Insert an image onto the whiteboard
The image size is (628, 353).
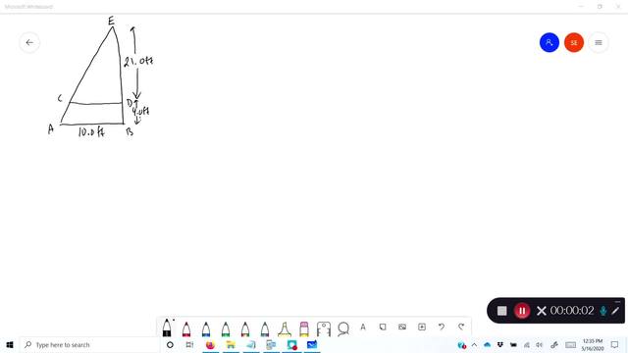(x=402, y=327)
